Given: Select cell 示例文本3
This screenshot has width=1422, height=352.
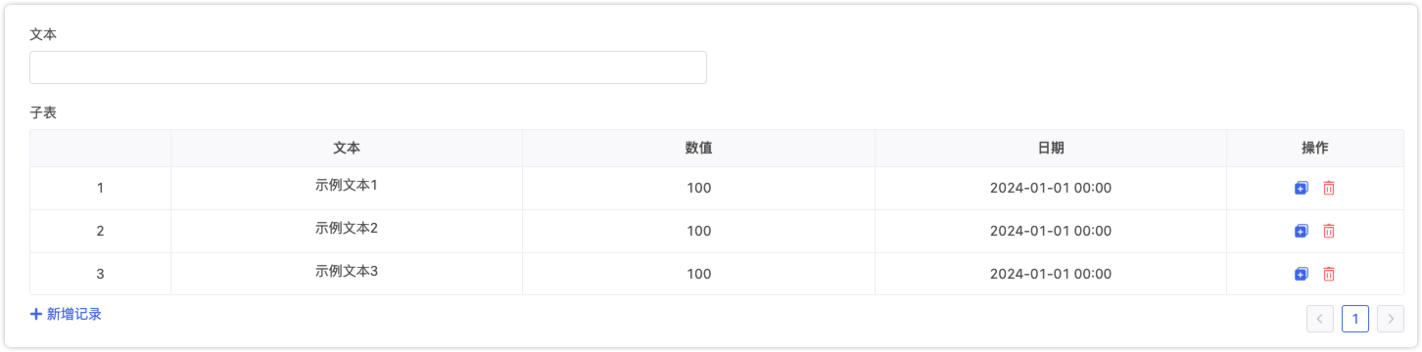Looking at the screenshot, I should pyautogui.click(x=347, y=271).
